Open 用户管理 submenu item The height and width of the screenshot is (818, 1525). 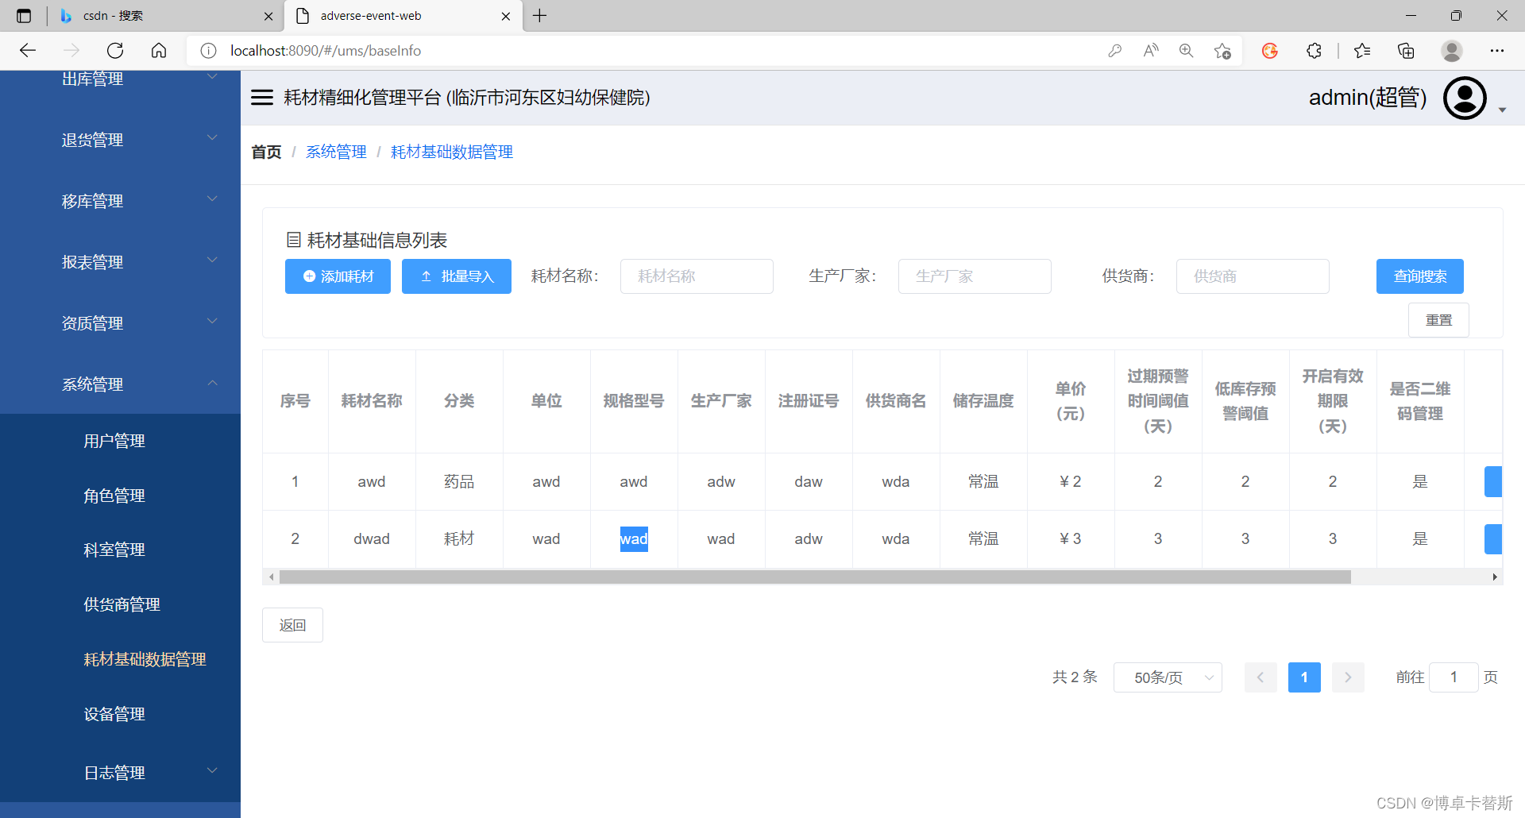(114, 441)
